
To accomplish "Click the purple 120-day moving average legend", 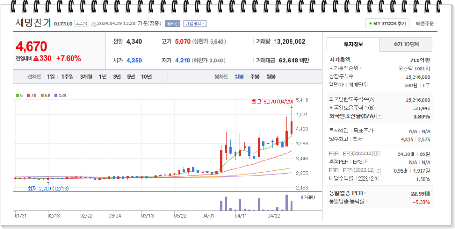I will 60,95.
